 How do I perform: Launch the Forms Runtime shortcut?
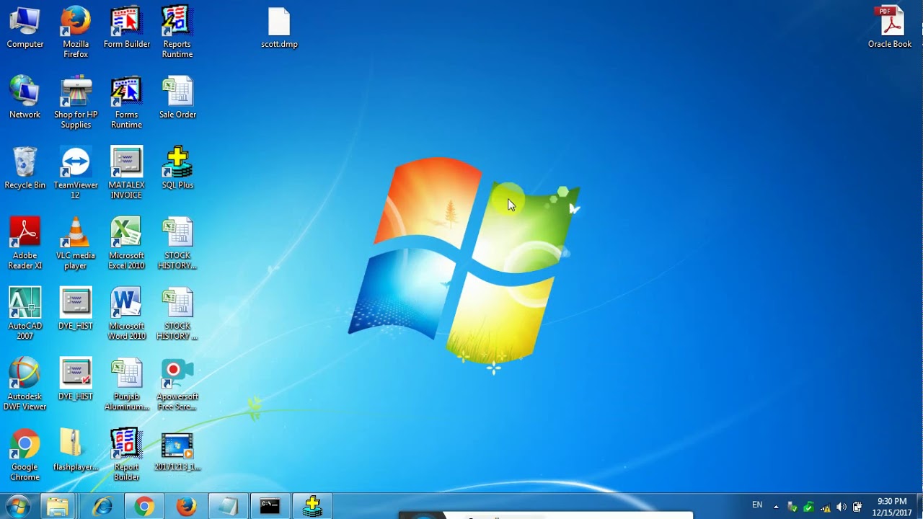126,102
